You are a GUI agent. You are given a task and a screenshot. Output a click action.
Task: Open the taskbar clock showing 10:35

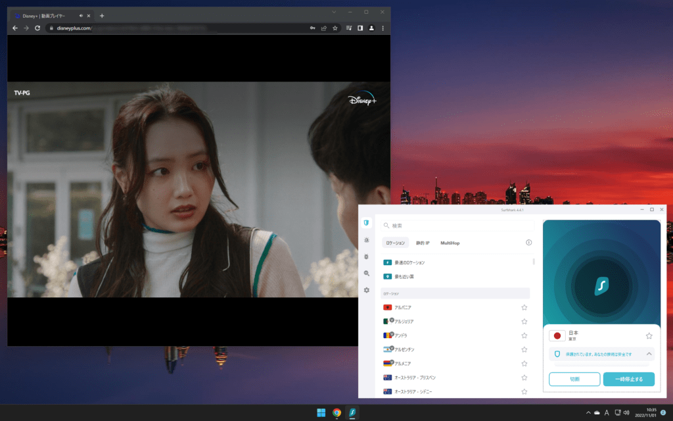pyautogui.click(x=645, y=412)
